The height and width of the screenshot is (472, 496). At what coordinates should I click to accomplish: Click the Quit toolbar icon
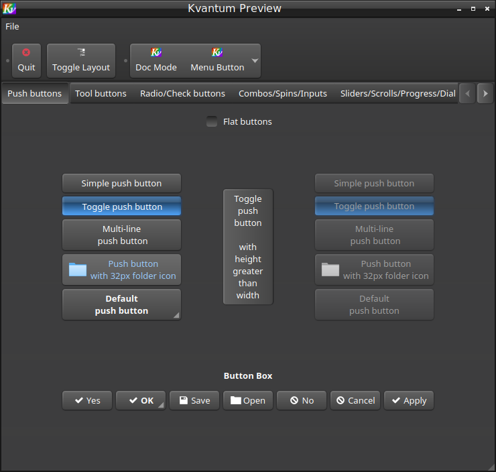coord(26,52)
